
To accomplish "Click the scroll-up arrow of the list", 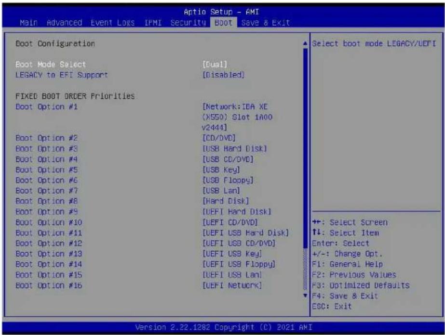I will [x=305, y=43].
